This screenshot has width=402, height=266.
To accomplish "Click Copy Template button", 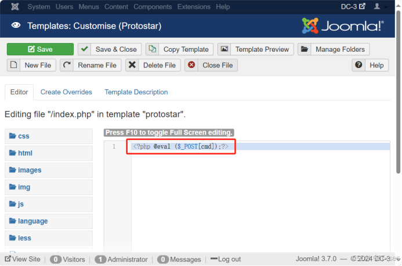I will (179, 49).
